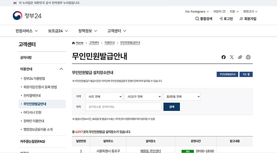Click the 고객센터 sidebar heading
The image size is (277, 153).
pyautogui.click(x=27, y=45)
